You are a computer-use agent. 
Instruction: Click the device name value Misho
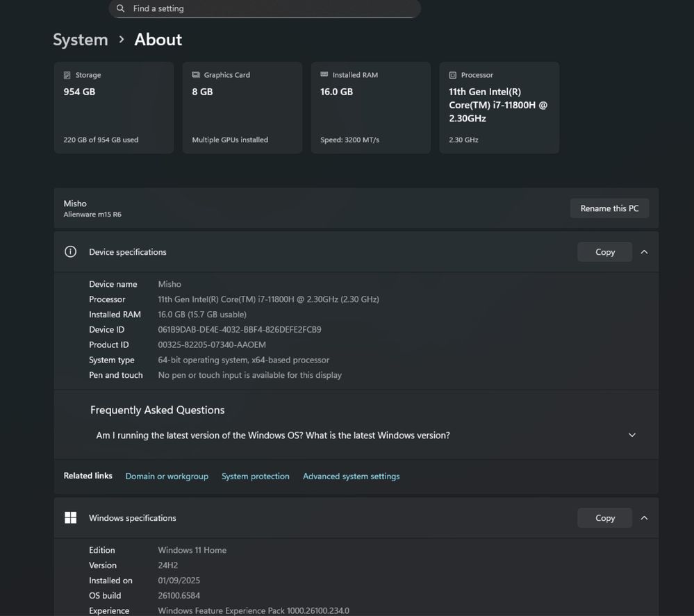click(x=170, y=284)
